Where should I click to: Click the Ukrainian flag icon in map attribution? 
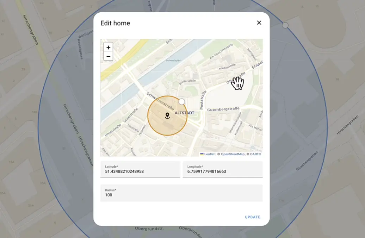202,154
